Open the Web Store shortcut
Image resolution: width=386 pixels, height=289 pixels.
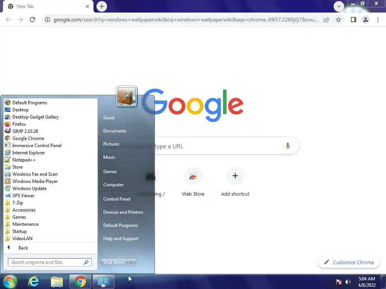click(x=193, y=182)
